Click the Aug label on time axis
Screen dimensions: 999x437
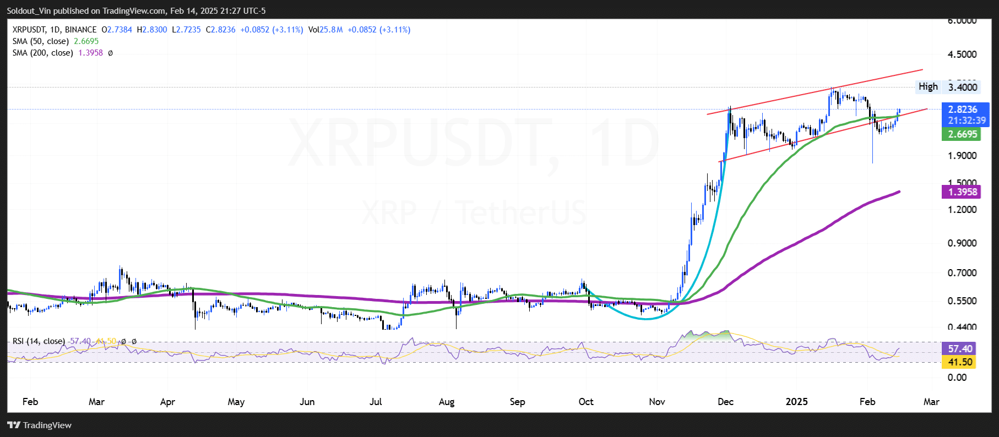[x=447, y=402]
